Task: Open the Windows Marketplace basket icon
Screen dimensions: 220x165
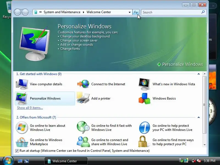Action: 22,142
